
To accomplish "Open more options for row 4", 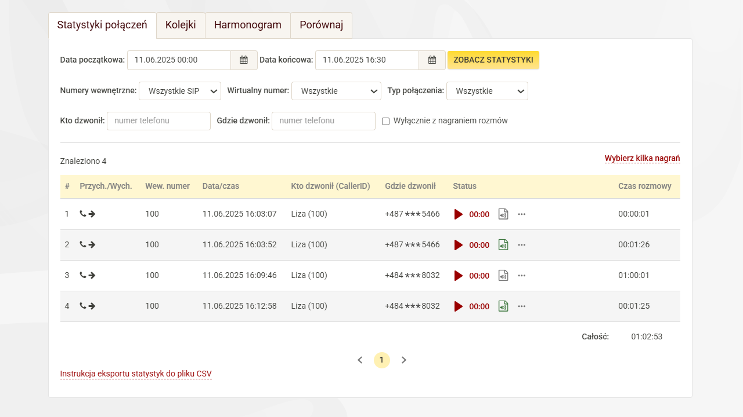I will (522, 306).
